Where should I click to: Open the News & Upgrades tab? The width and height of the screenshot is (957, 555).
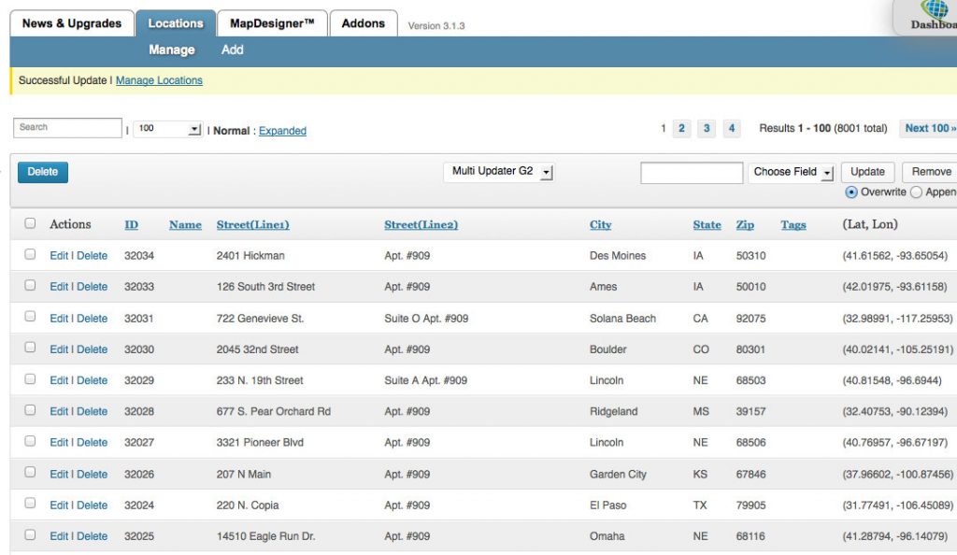tap(72, 23)
